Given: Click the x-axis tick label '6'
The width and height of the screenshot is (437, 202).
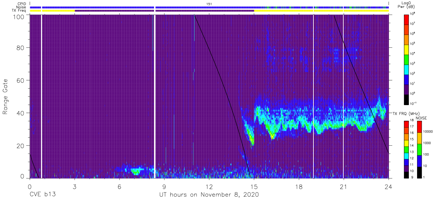Looking at the screenshot, I should 120,186.
